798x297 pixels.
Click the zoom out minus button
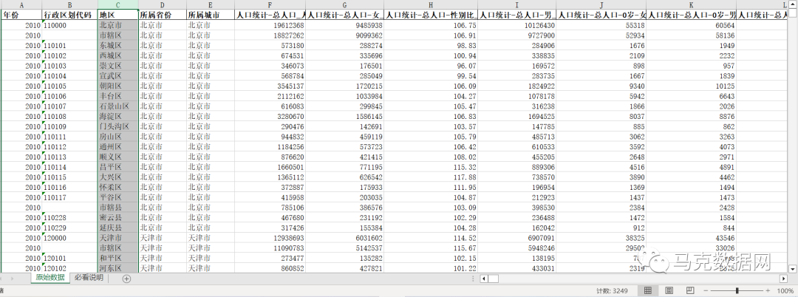706,290
